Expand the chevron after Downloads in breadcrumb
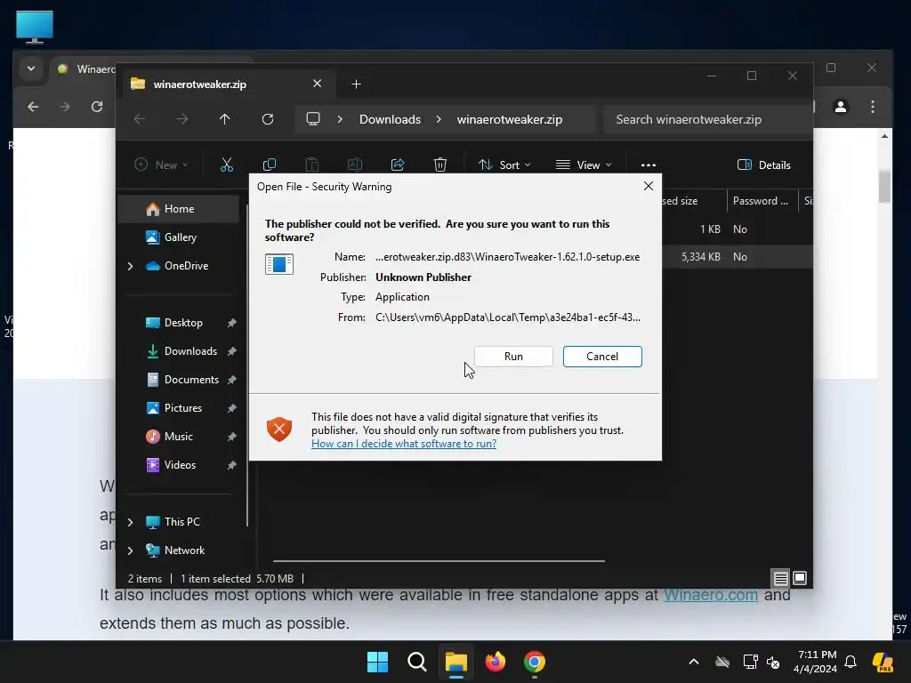 click(439, 119)
